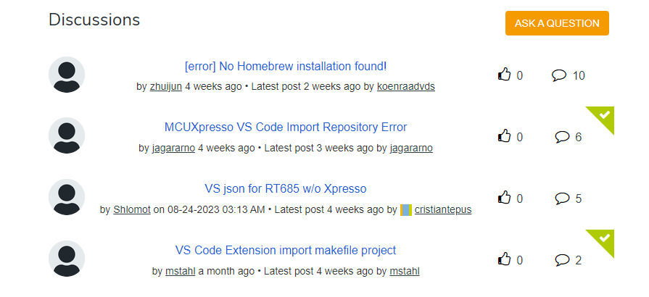The image size is (649, 297).
Task: Click thumbs-up icon on Homebrew installation post
Action: tap(505, 75)
